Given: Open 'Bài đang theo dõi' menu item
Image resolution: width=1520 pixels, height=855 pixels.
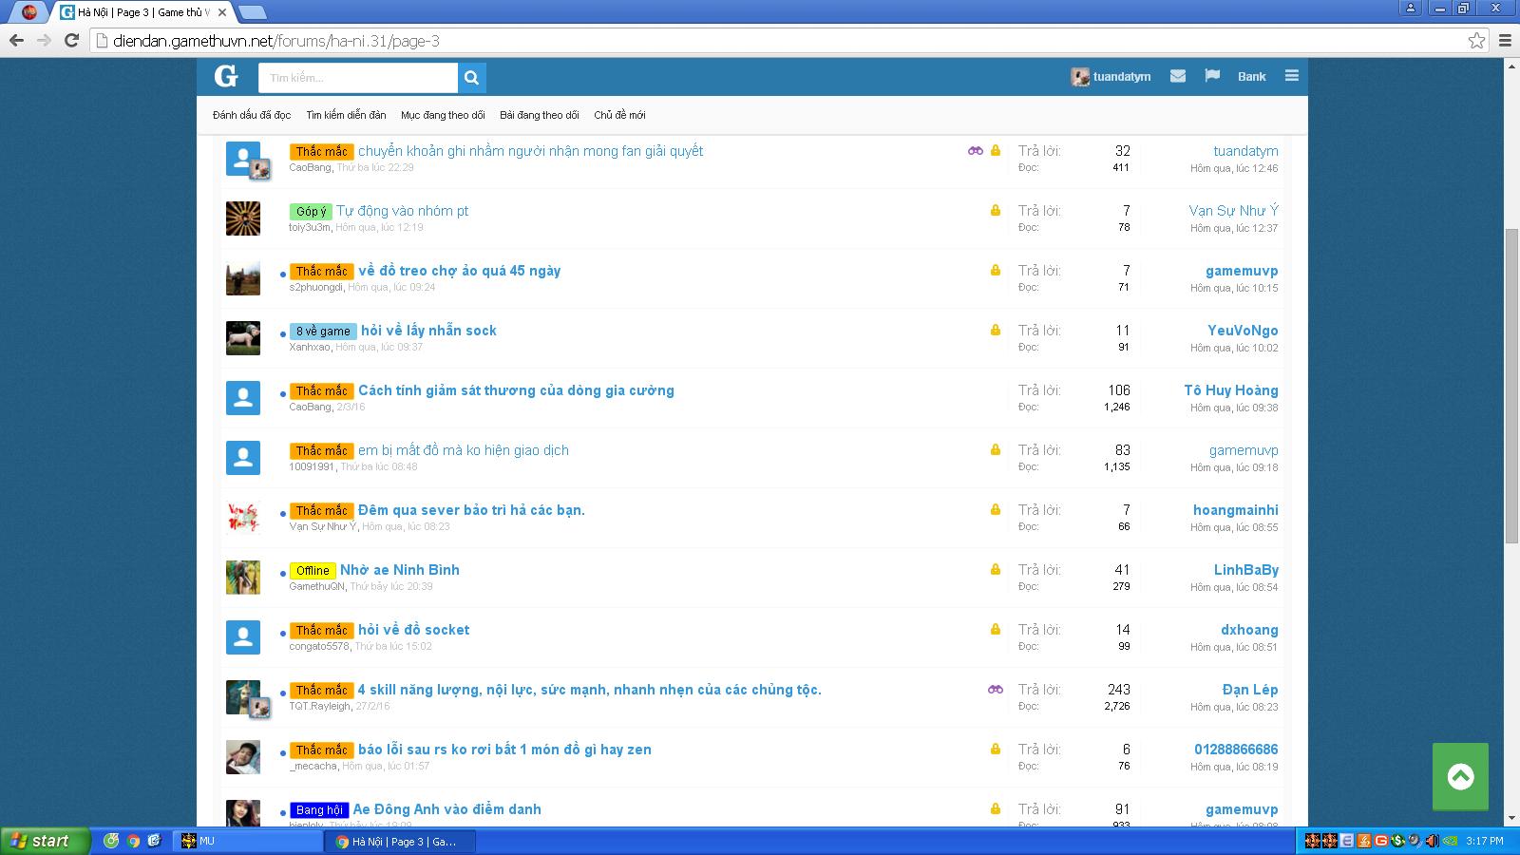Looking at the screenshot, I should coord(540,115).
